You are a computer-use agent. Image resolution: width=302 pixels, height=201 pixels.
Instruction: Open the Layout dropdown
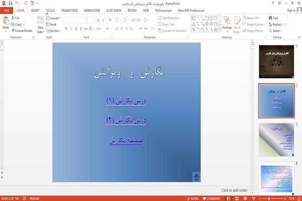(53, 18)
